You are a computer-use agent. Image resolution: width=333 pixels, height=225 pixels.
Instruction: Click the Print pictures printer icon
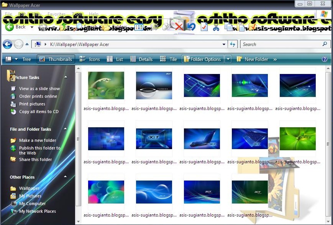[x=13, y=104]
